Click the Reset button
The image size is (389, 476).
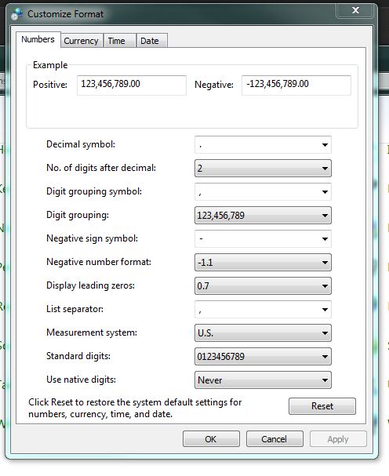[322, 406]
